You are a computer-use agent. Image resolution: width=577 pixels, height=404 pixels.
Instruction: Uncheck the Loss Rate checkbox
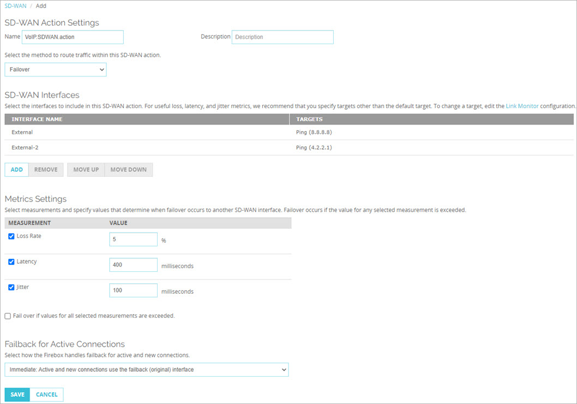[x=11, y=236]
